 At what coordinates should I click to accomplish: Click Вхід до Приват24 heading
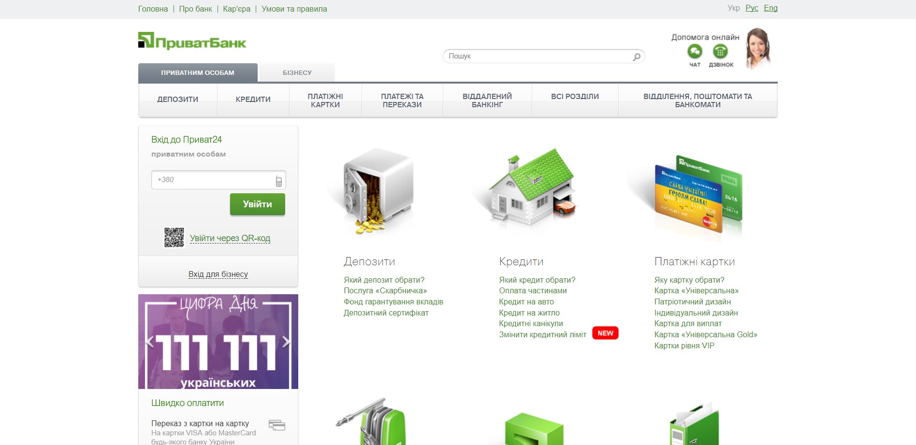[x=187, y=140]
